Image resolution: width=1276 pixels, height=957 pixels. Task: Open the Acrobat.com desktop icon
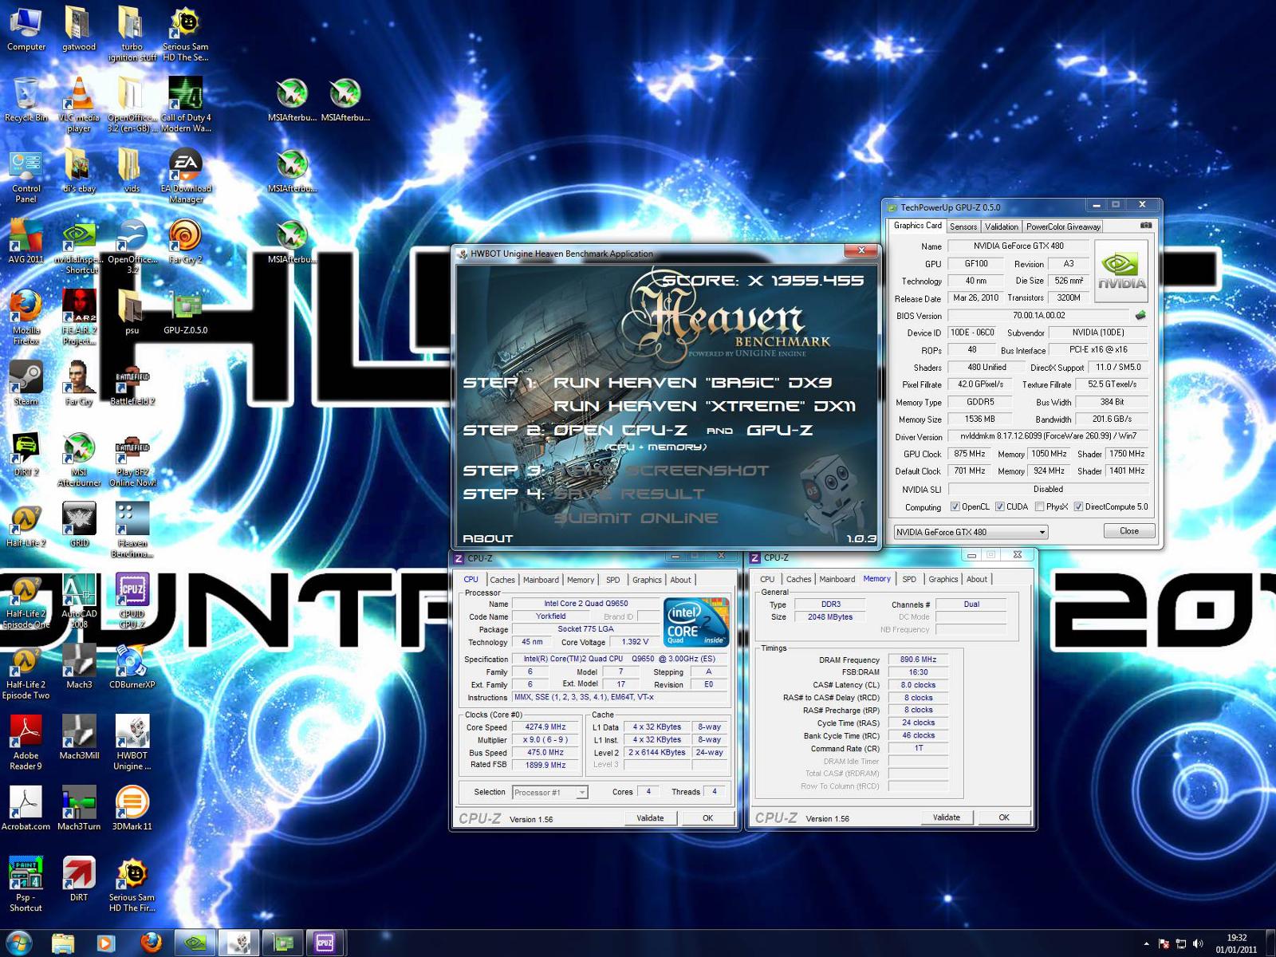tap(26, 809)
